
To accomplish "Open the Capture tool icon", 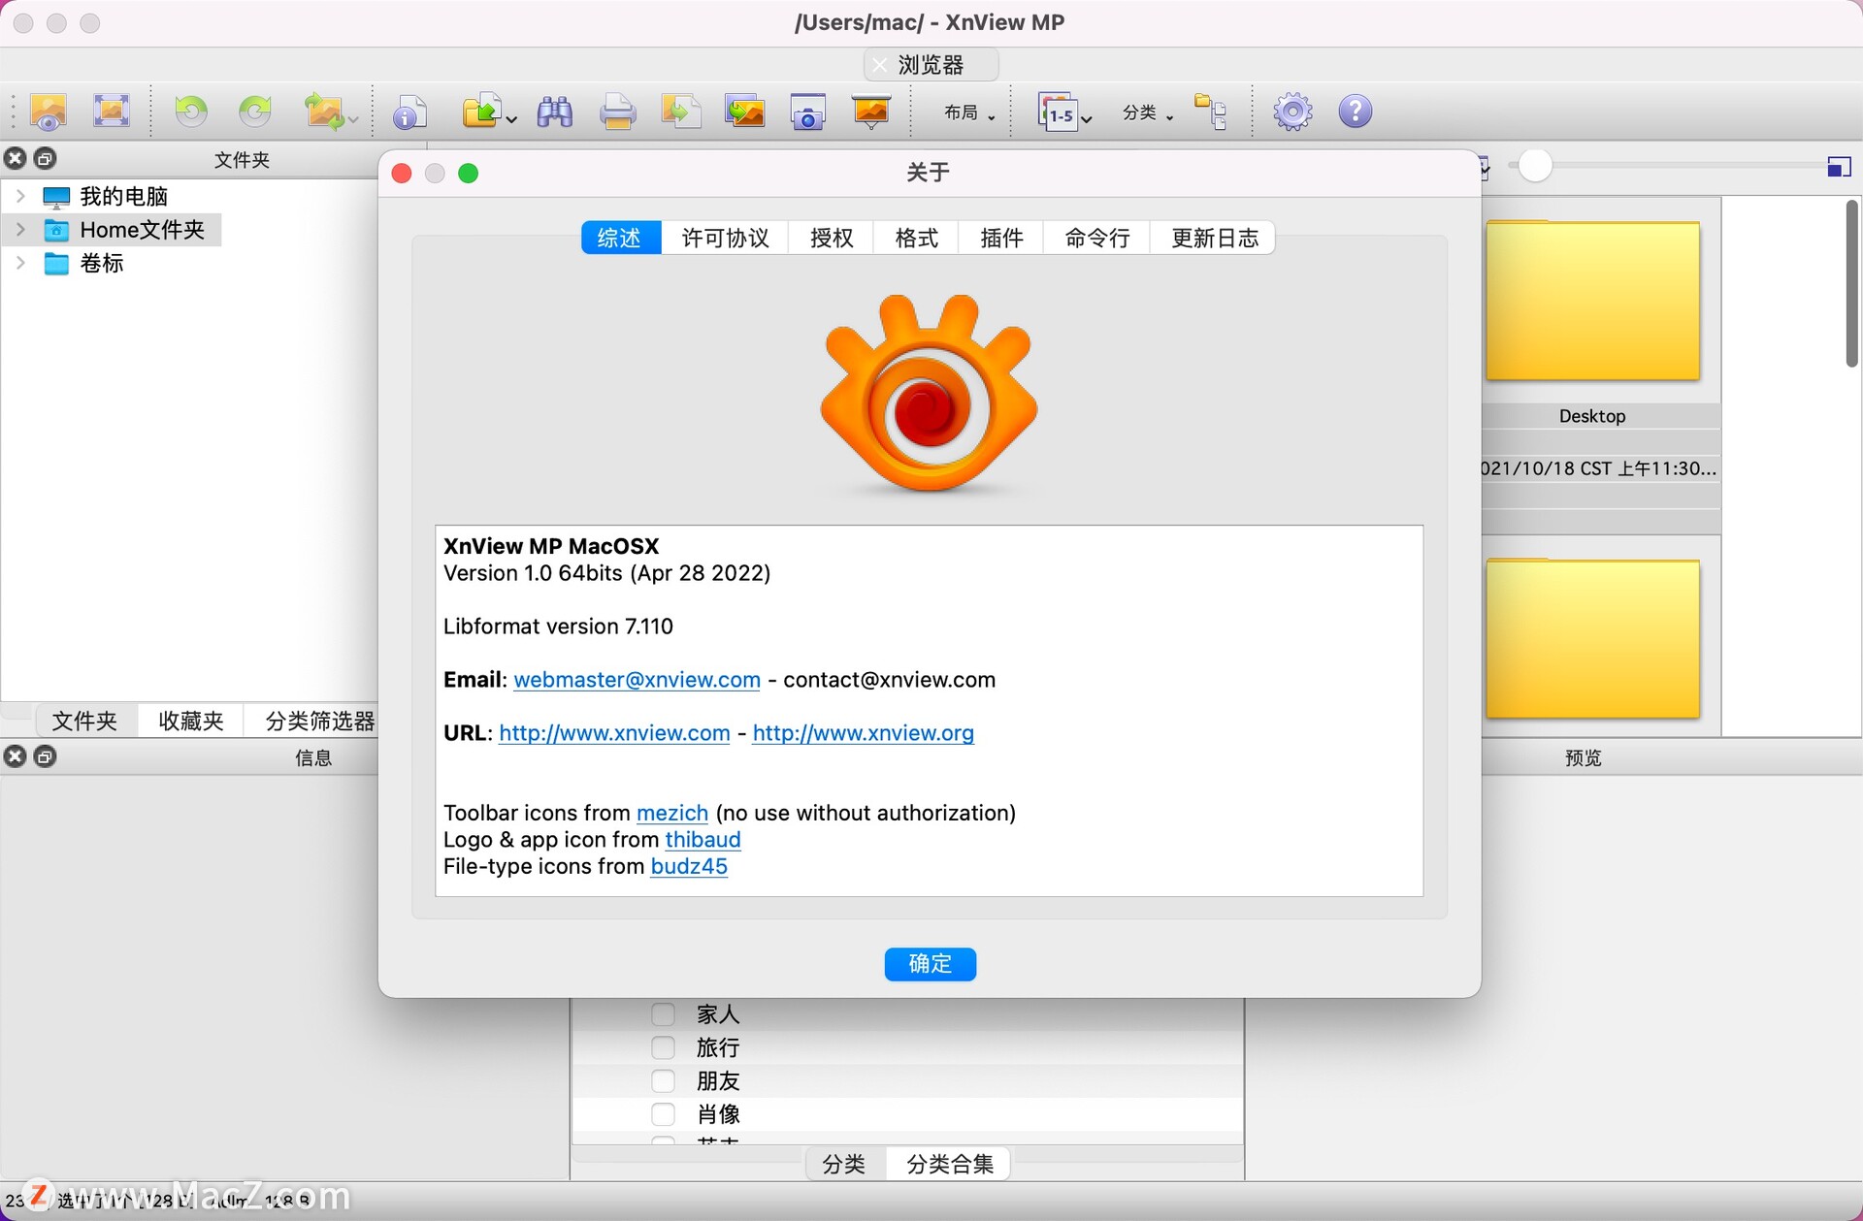I will coord(807,111).
